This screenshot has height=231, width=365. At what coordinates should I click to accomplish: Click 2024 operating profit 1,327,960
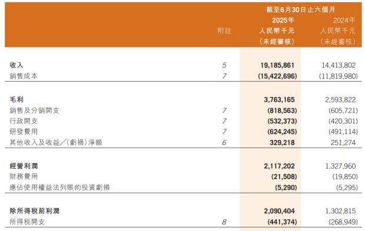coord(340,166)
